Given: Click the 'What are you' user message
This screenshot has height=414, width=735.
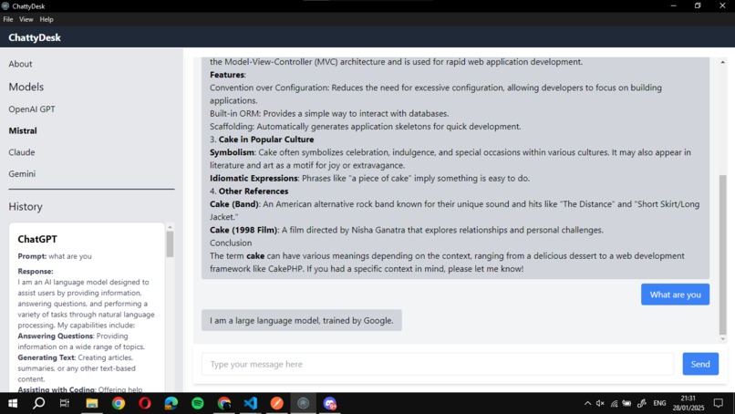Looking at the screenshot, I should [675, 295].
